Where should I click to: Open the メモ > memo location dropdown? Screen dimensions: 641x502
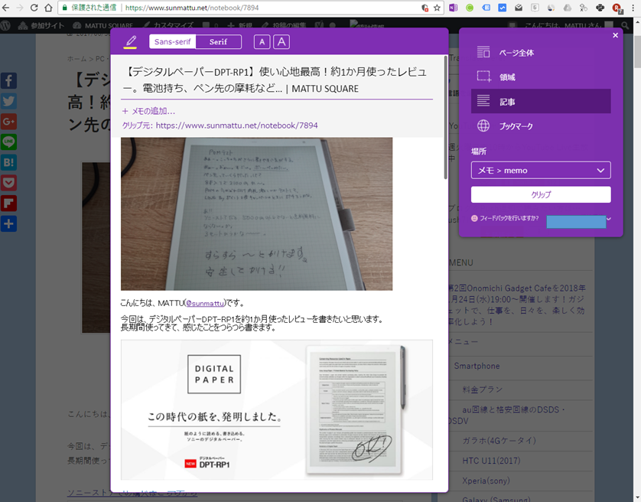pos(541,170)
